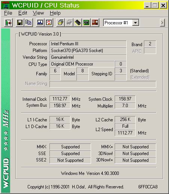Click the exit door icon in toolbar
Image resolution: width=169 pixels, height=194 pixels.
8,22
